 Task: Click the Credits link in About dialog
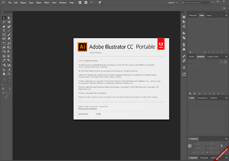pos(99,114)
